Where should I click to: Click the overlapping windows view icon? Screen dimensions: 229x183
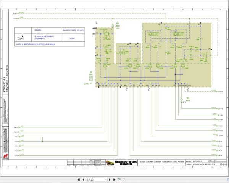tap(119, 180)
